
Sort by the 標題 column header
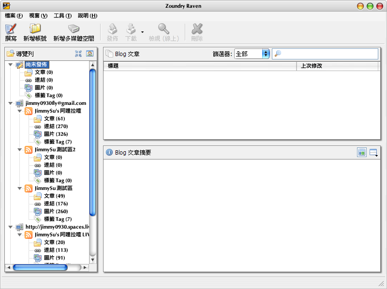pyautogui.click(x=200, y=66)
